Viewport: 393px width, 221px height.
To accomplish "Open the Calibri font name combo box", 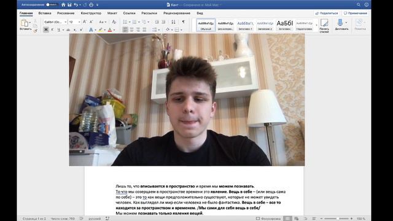I will click(x=55, y=22).
